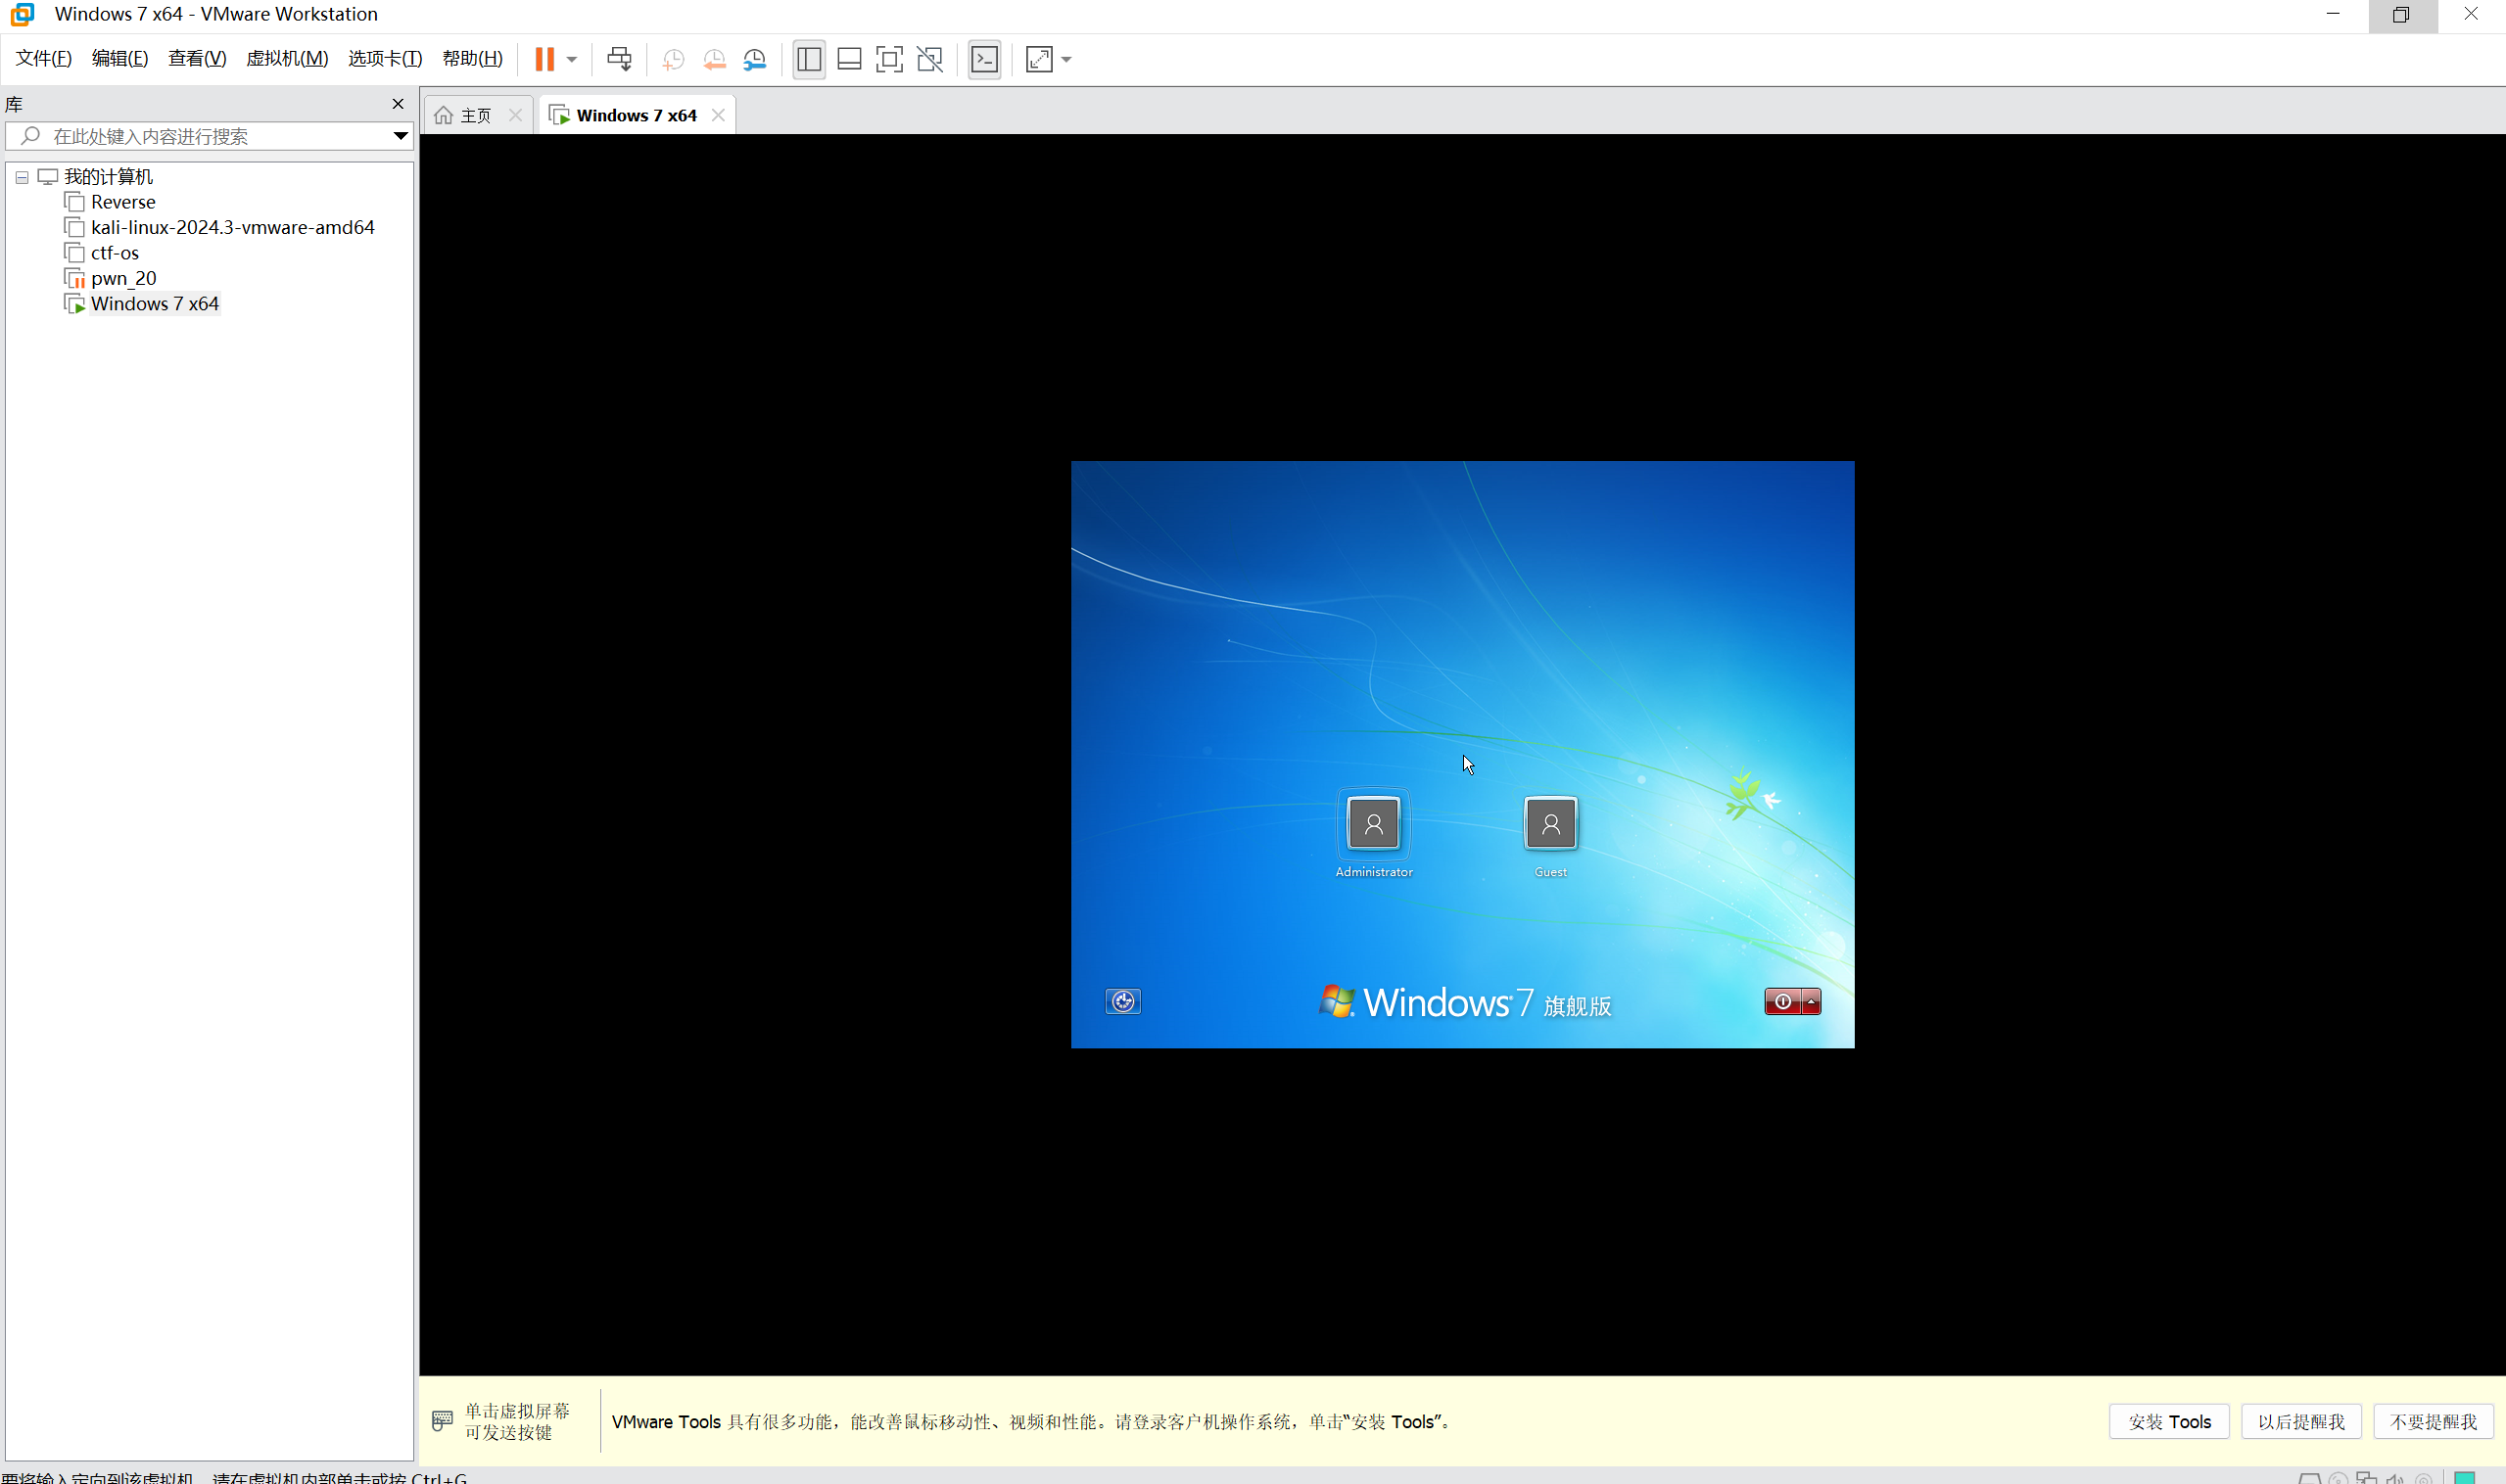Screen dimensions: 2506x1484
Task: Open the 帮助(H) menu
Action: point(472,58)
